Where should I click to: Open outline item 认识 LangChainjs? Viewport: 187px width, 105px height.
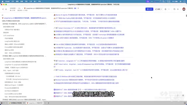click(9, 36)
